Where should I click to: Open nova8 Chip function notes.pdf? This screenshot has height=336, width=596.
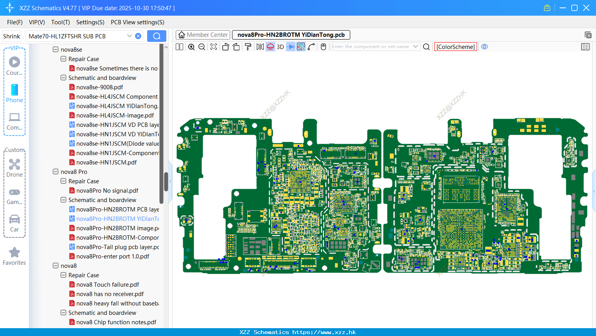pos(116,322)
